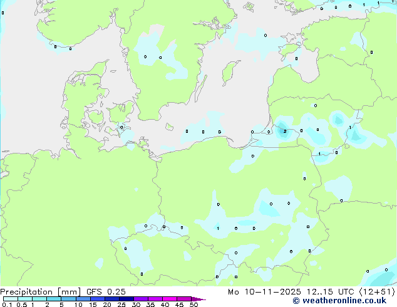Click the '25' legend scale label
The image size is (397, 307).
[121, 304]
